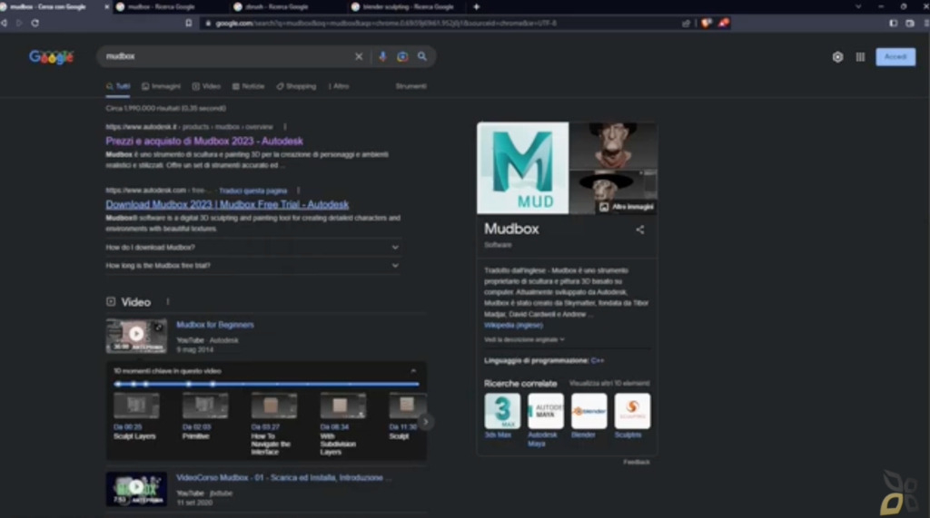The width and height of the screenshot is (930, 518).
Task: Go forward in browser history
Action: click(x=19, y=23)
